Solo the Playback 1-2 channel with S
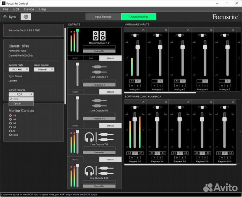Viewport: 242px width, 197px height. (138, 158)
